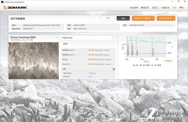This screenshot has width=188, height=122.
Task: Open the 自定义 custom tab
Action: (155, 8)
